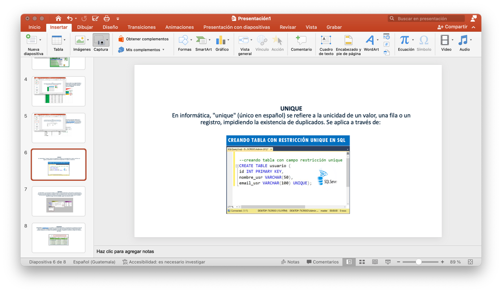Insert a Tabla from the ribbon
The height and width of the screenshot is (293, 502).
click(57, 43)
